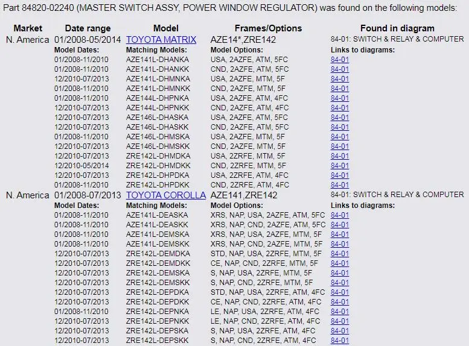Click 84-01 link for ZRE142L-DEPDKA
The width and height of the screenshot is (469, 346).
click(x=340, y=292)
